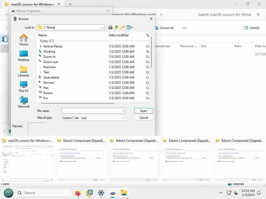
Task: Click the taskbar Search box
Action: pos(43,193)
